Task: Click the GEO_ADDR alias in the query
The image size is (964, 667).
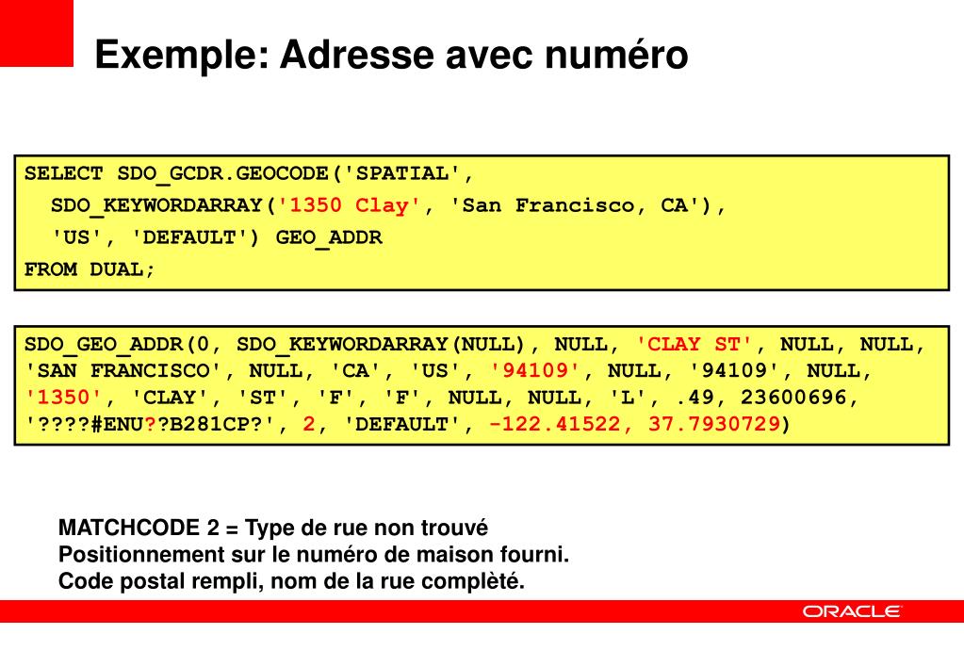Action: [329, 238]
